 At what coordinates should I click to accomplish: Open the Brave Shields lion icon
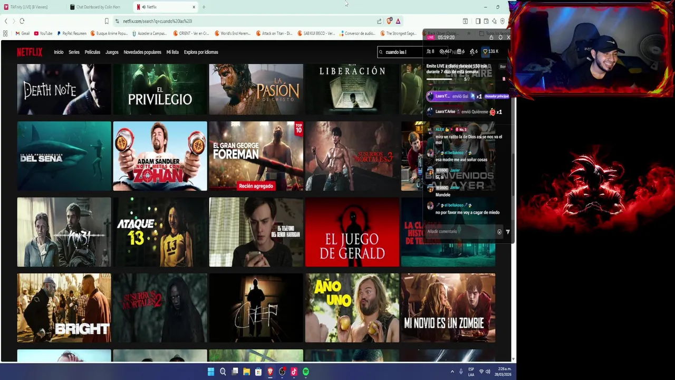click(x=389, y=21)
